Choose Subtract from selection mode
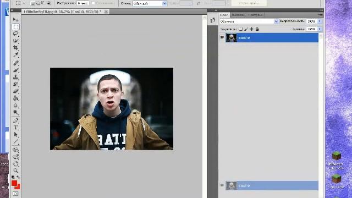 point(43,3)
